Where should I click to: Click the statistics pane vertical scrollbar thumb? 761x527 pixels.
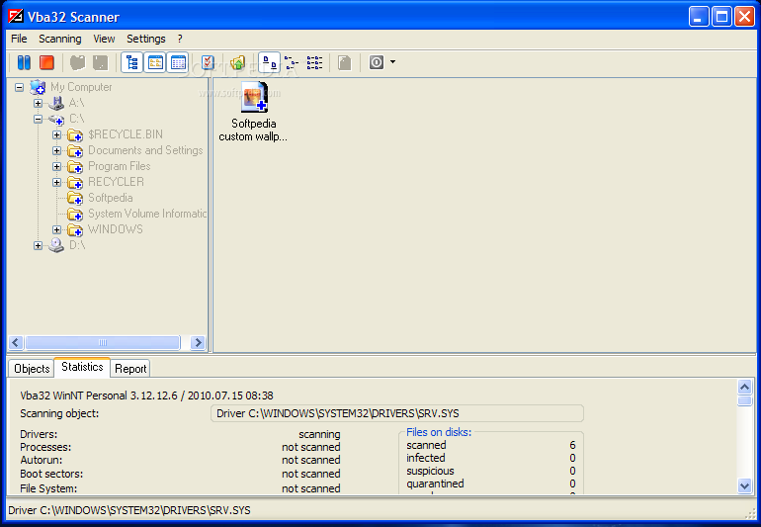pyautogui.click(x=745, y=400)
